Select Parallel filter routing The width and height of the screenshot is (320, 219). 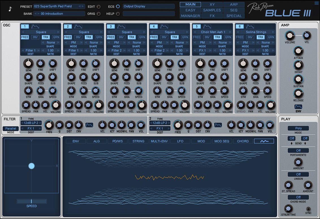[x=10, y=128]
